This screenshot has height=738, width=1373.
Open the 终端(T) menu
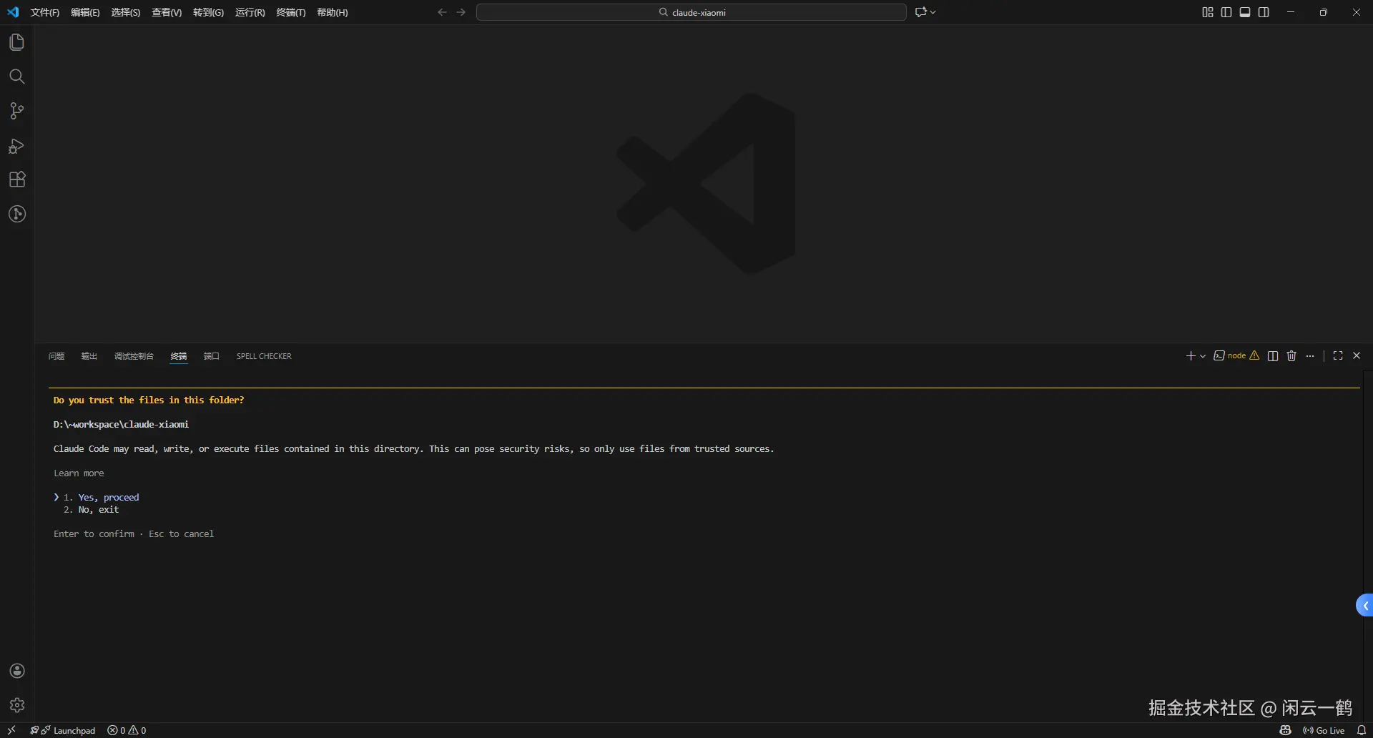click(x=291, y=12)
